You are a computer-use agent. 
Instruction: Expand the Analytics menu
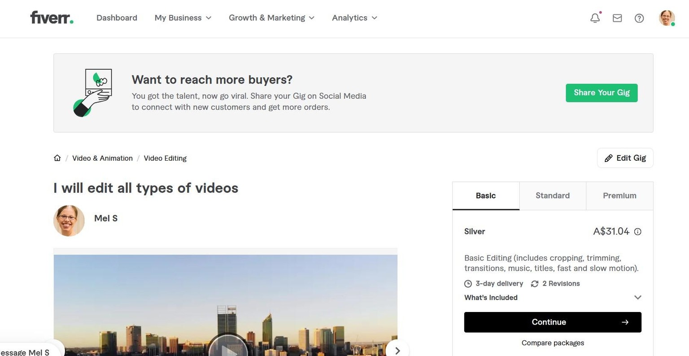coord(355,18)
